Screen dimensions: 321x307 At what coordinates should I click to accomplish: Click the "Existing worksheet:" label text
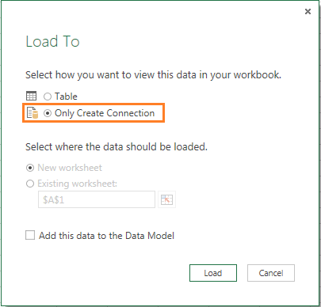77,184
